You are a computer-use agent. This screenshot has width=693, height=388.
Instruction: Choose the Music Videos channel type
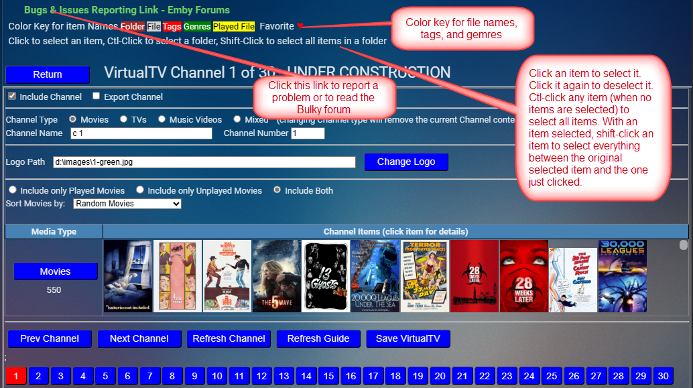pyautogui.click(x=162, y=119)
